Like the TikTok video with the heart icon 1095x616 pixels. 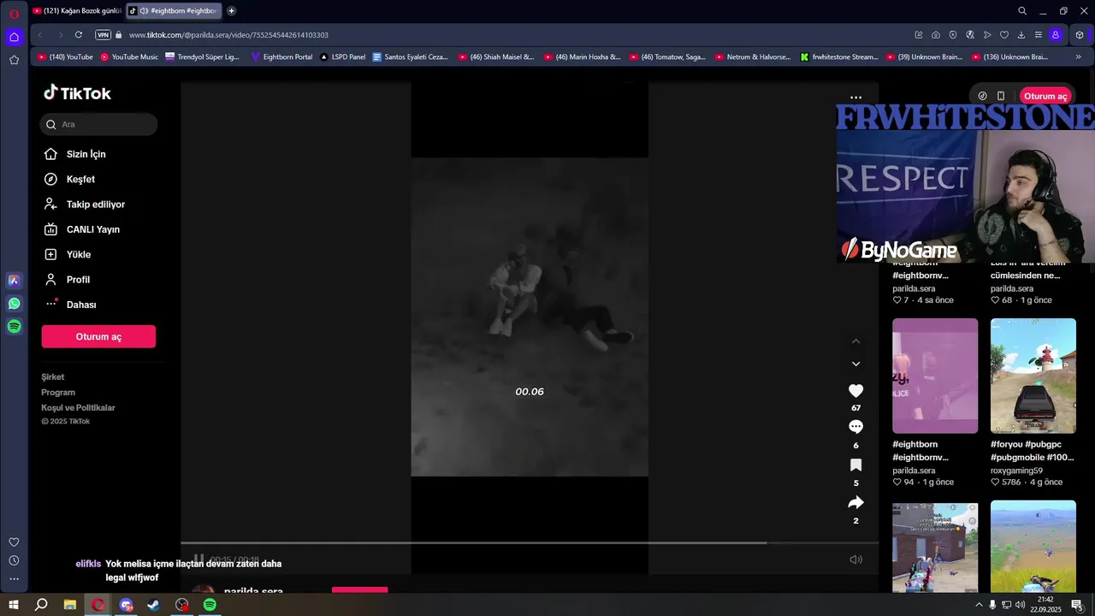pyautogui.click(x=855, y=390)
